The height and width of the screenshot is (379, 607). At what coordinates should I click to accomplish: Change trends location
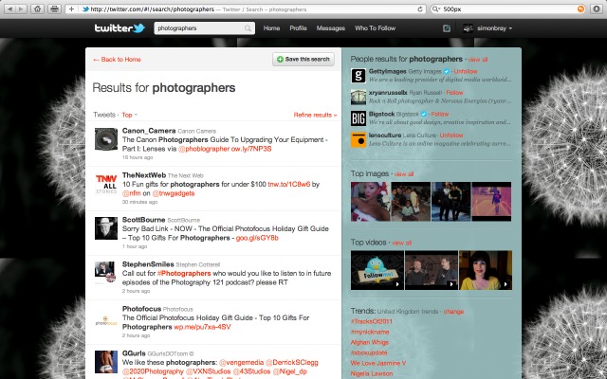point(453,312)
